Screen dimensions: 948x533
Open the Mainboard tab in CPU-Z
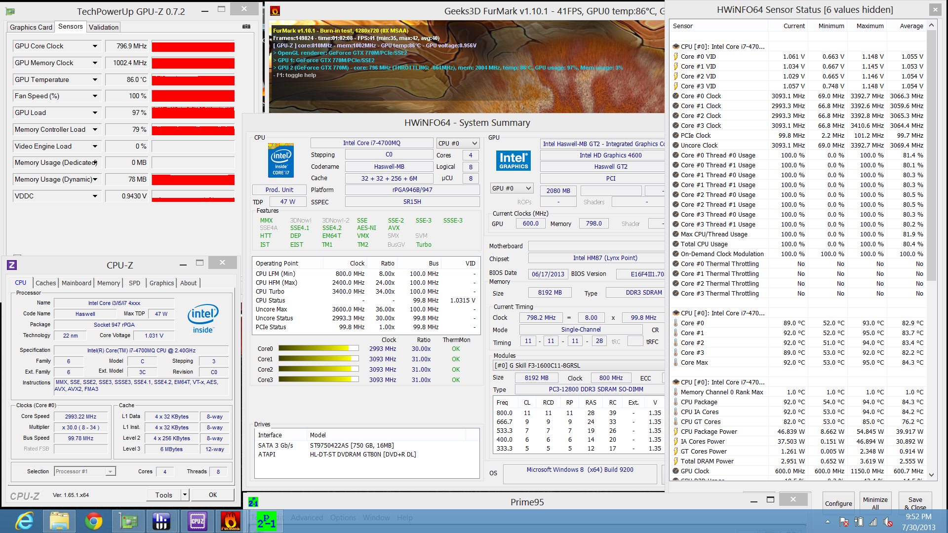click(77, 283)
